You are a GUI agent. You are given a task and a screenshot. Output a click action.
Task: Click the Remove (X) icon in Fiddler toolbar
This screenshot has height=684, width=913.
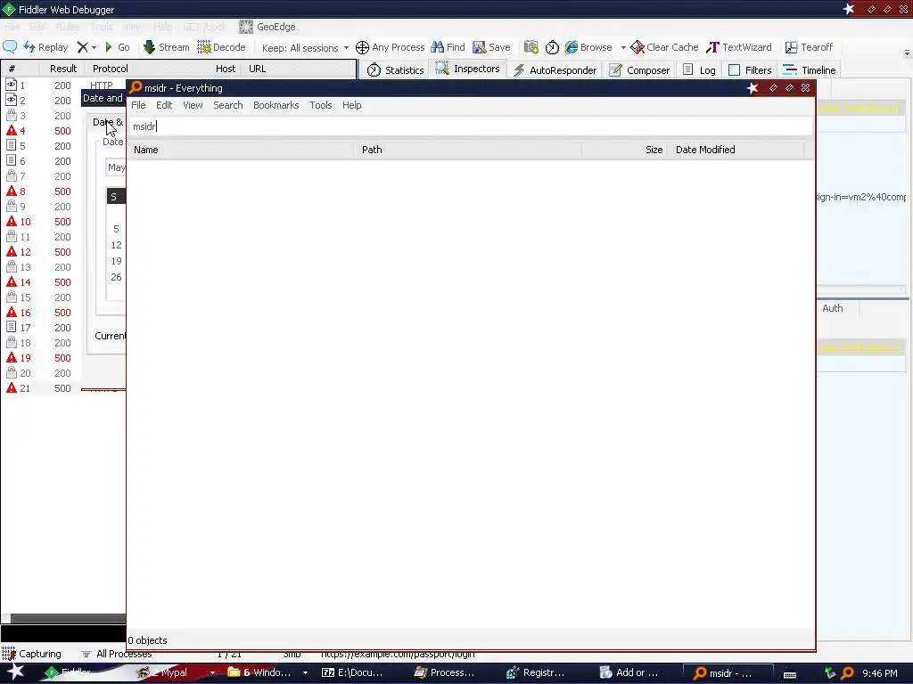[x=83, y=47]
